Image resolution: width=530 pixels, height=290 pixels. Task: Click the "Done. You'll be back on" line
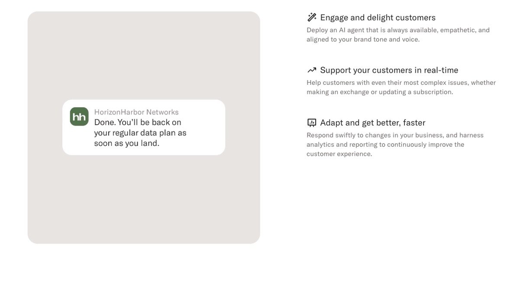138,122
